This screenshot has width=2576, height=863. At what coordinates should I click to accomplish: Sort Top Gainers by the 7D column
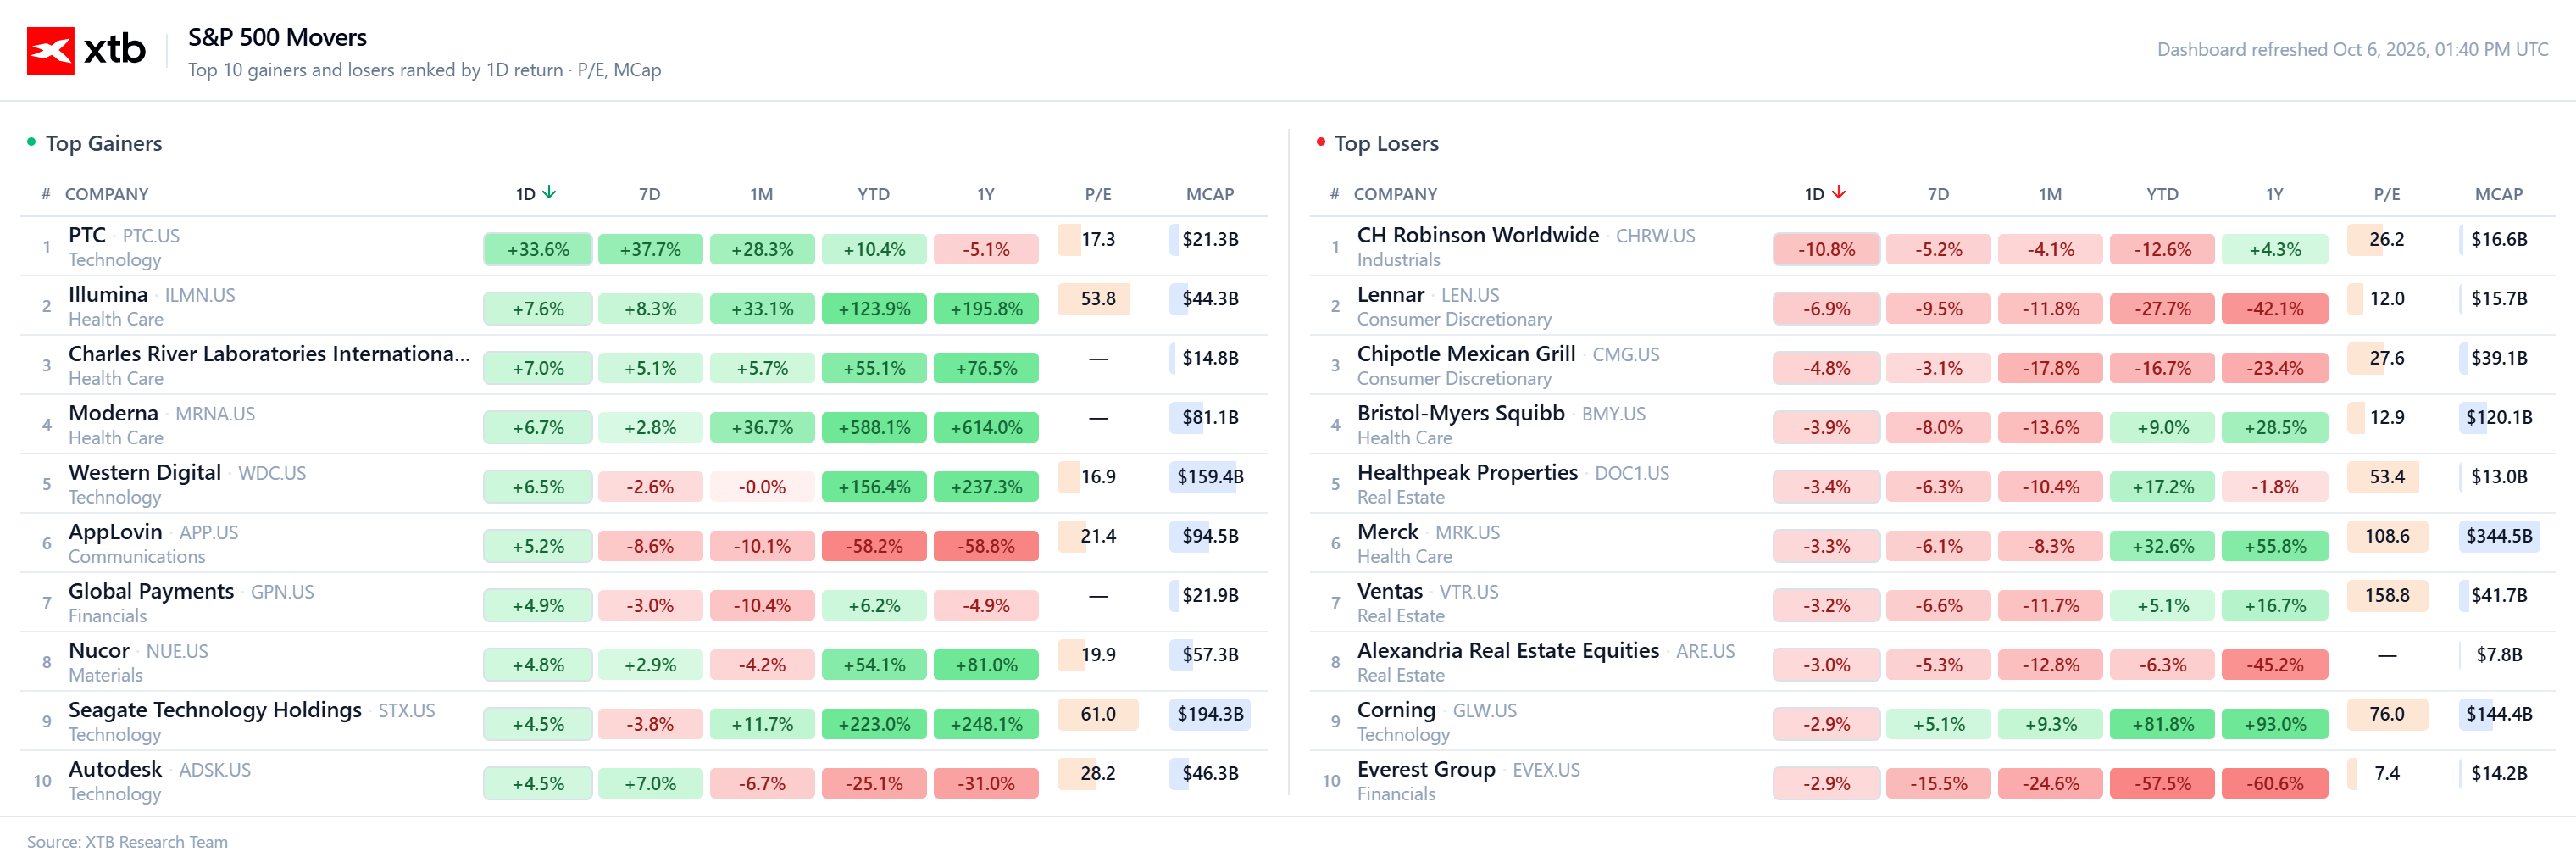(650, 194)
